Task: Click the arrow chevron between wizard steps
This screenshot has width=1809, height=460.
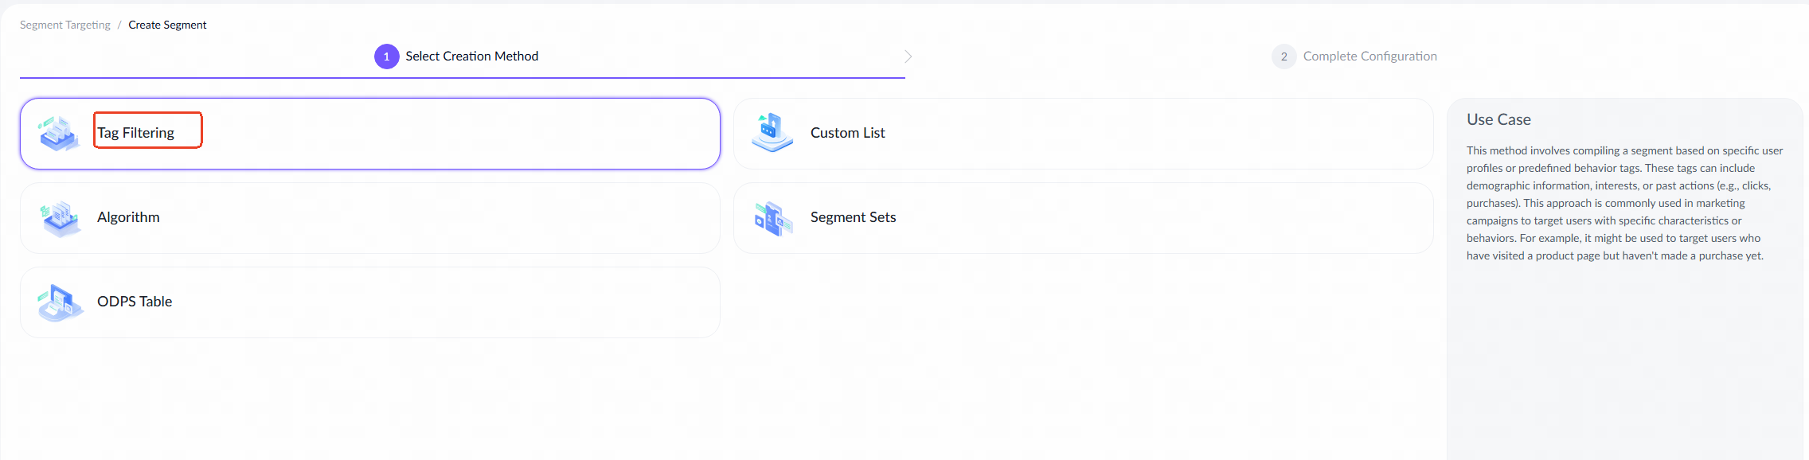Action: pos(908,57)
